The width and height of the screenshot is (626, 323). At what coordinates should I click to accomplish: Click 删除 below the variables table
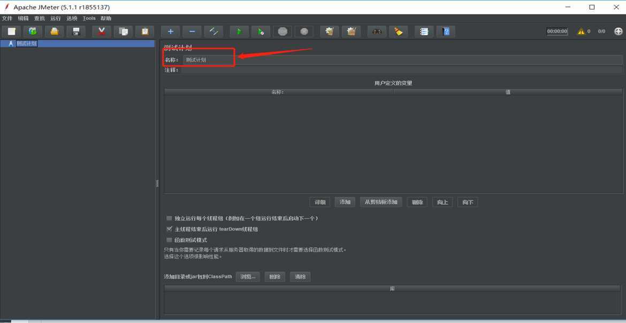[417, 202]
